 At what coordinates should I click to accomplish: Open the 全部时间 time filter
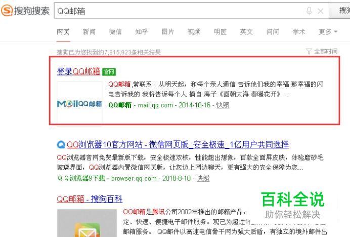326,52
